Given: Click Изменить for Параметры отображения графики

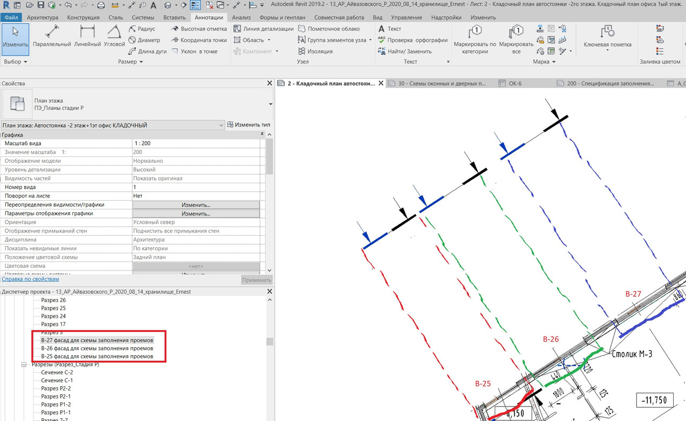Looking at the screenshot, I should 196,214.
